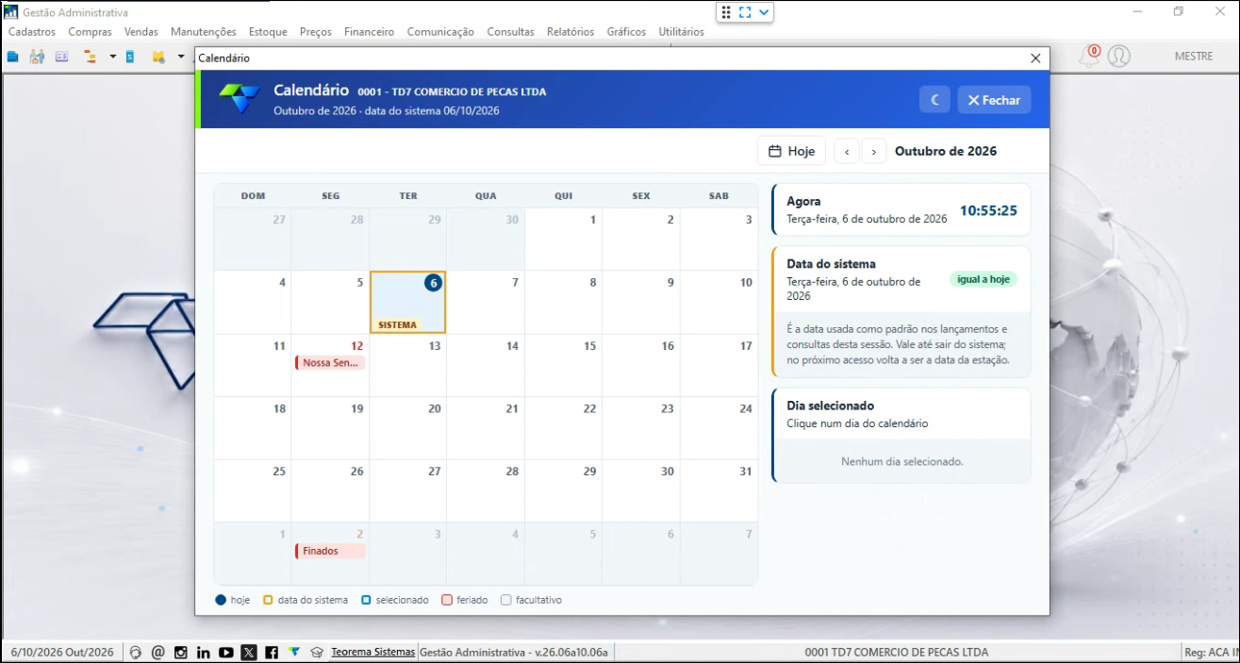
Task: Open the X (Twitter) icon in status bar
Action: [249, 652]
